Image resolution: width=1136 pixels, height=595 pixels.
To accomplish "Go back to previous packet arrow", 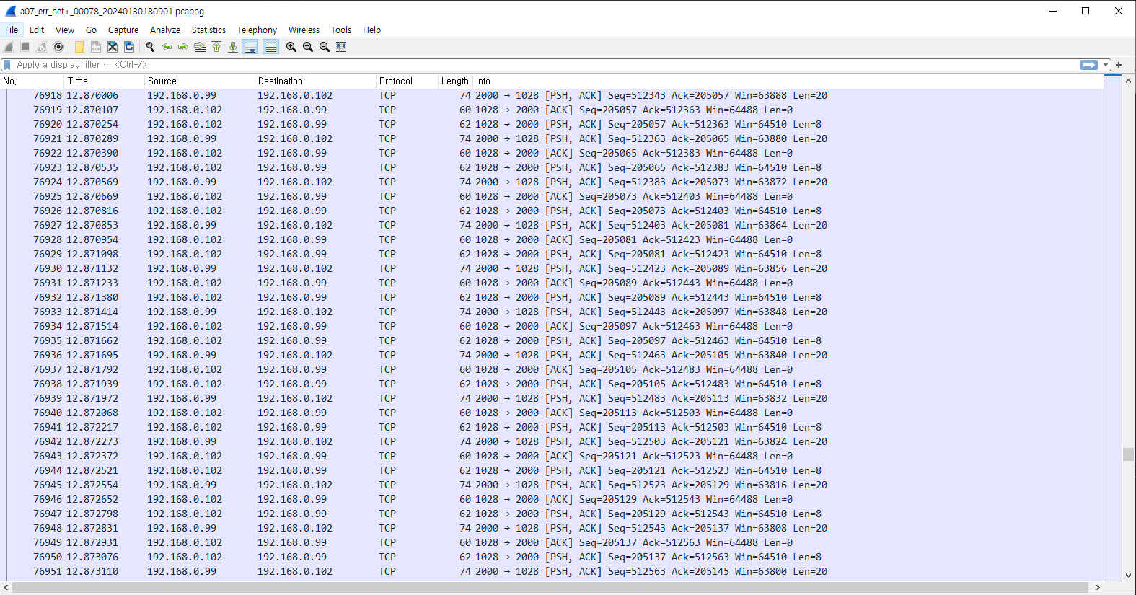I will (x=167, y=47).
